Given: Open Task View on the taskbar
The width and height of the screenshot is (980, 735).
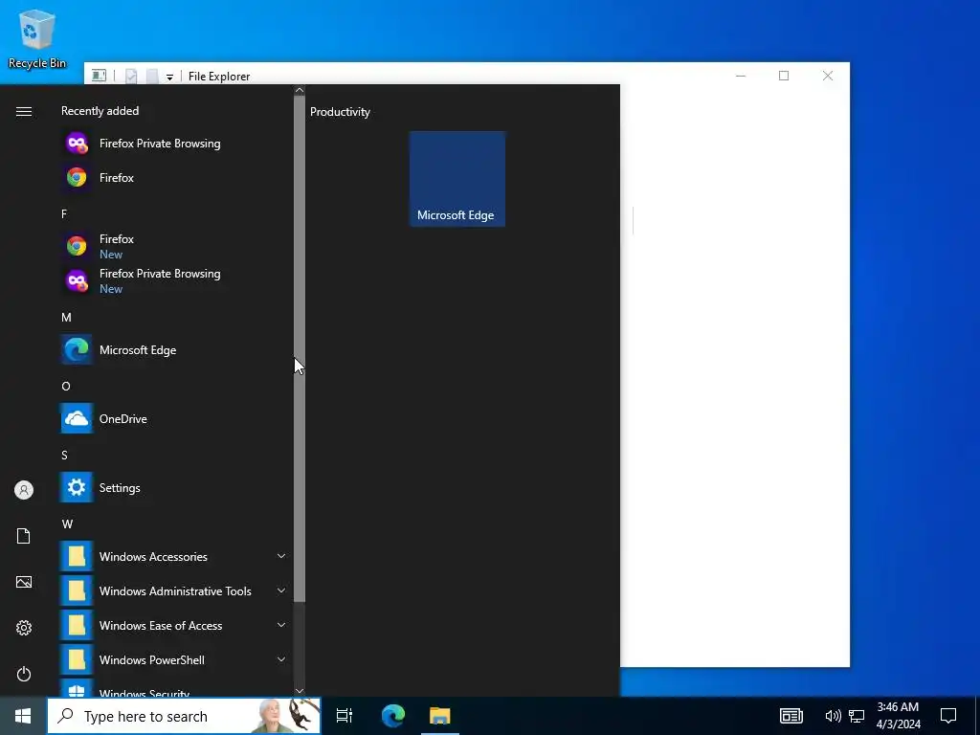Looking at the screenshot, I should click(345, 716).
